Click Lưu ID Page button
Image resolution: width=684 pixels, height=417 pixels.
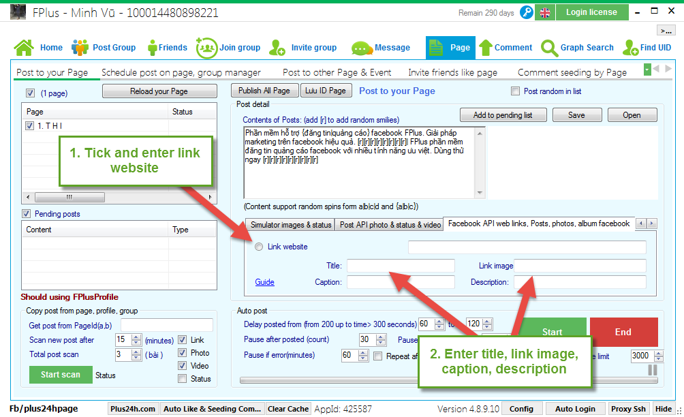click(x=326, y=91)
